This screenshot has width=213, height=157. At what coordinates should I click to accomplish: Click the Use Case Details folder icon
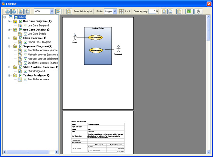tap(15, 30)
